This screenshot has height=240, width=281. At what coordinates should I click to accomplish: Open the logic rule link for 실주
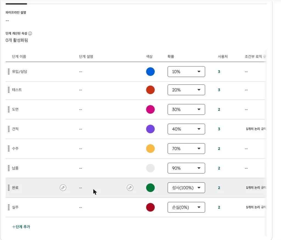(256, 207)
